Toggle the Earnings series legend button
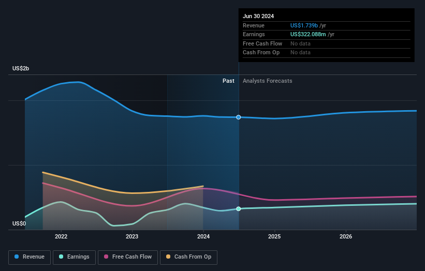425x271 pixels. pos(74,257)
